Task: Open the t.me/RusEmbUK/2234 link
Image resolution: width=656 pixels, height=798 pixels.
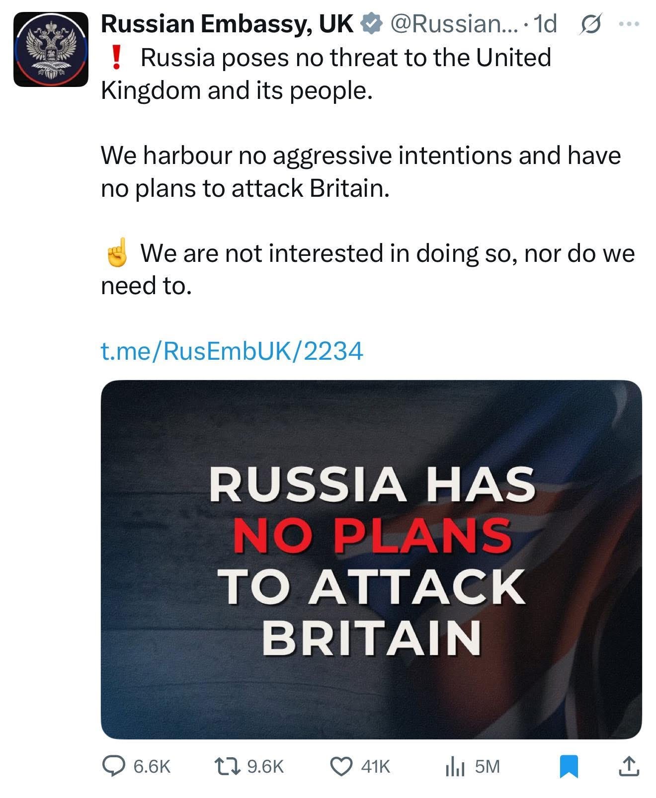Action: click(232, 351)
